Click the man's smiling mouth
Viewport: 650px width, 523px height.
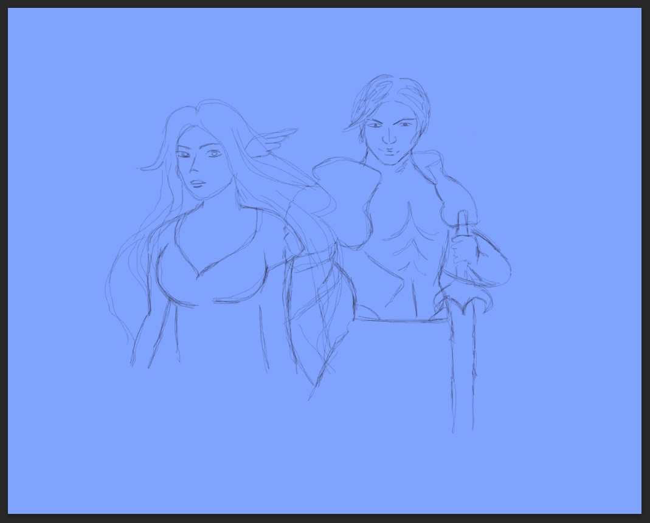click(x=387, y=151)
